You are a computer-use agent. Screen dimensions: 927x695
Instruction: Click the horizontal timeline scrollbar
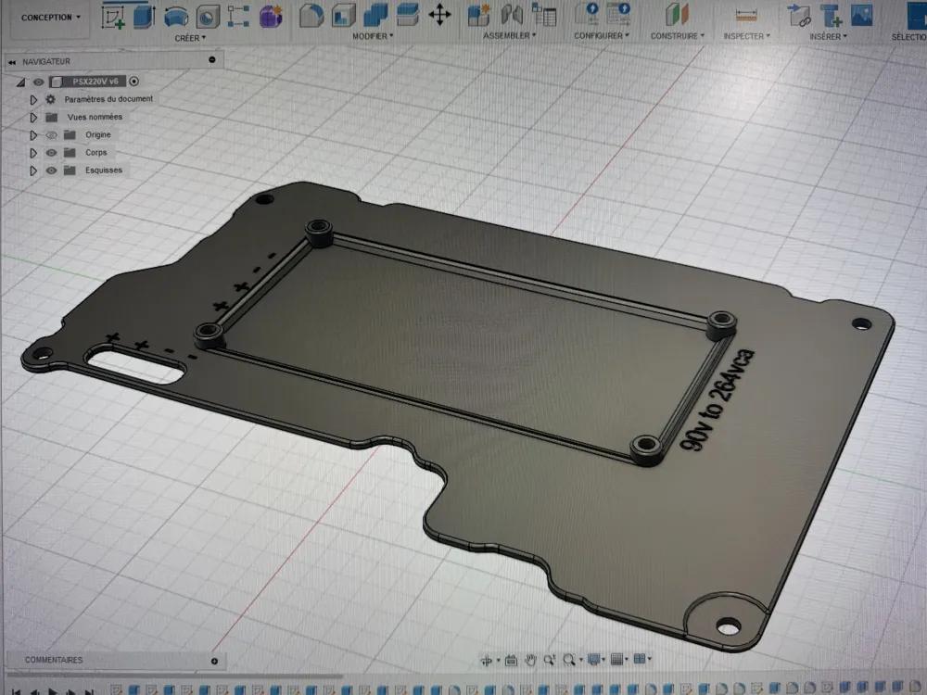coord(174,675)
